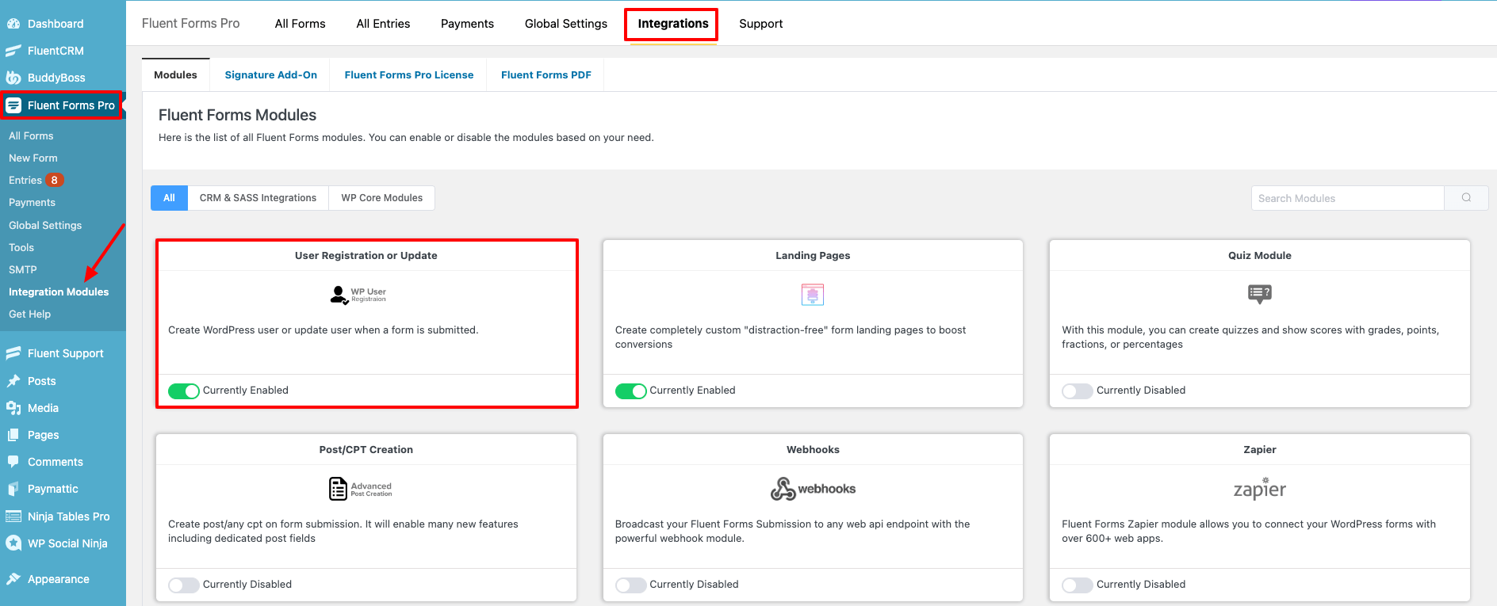Click the Search Modules input field

click(1347, 198)
